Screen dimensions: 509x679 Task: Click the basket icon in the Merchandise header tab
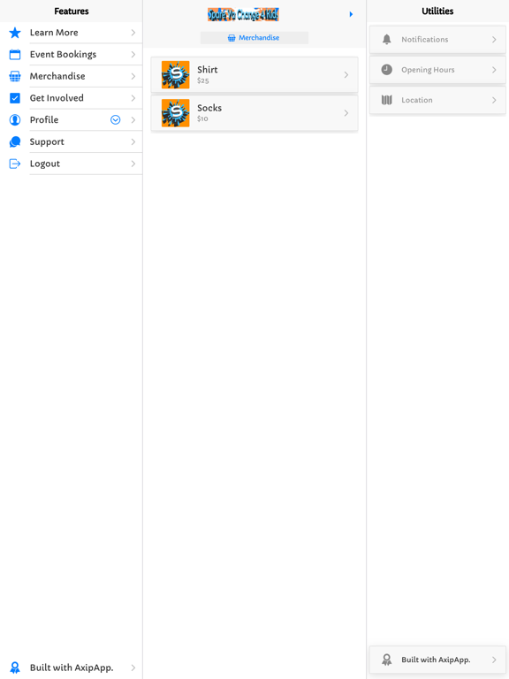tap(232, 38)
